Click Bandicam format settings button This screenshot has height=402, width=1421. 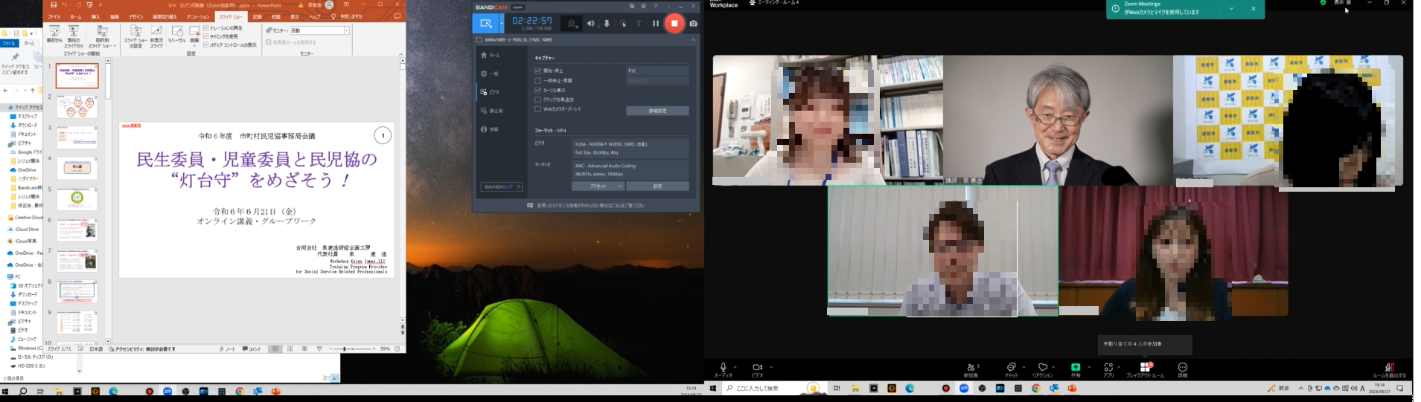pos(657,187)
